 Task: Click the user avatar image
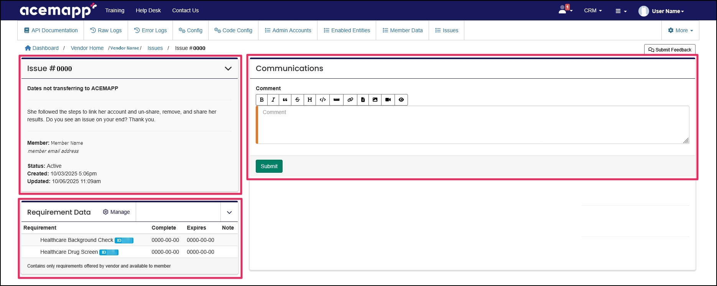point(643,11)
